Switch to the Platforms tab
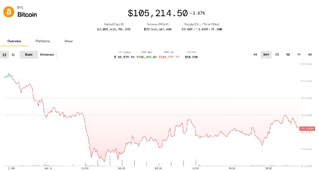Screen dimensions: 318x171 [43, 41]
